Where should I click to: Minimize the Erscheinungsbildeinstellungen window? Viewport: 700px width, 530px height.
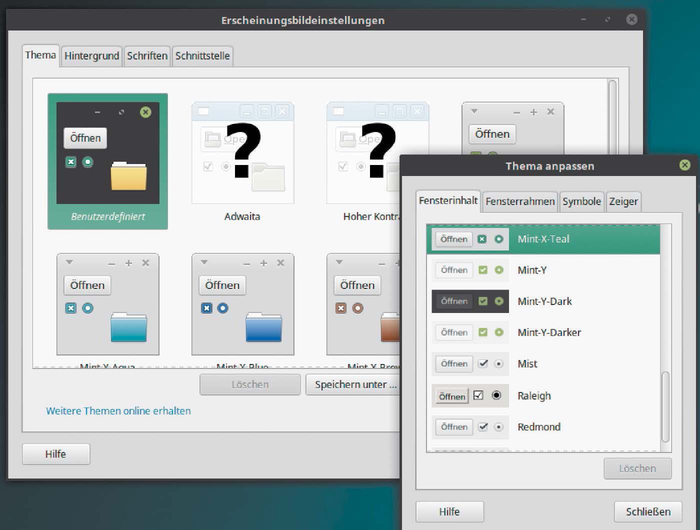(x=583, y=19)
